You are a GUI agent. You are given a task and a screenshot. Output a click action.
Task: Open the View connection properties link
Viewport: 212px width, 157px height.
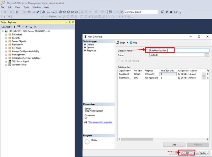100,122
